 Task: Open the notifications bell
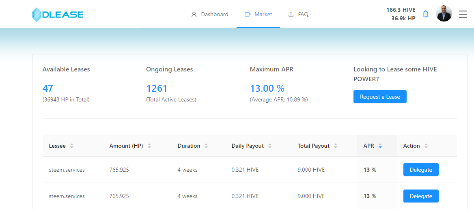426,14
